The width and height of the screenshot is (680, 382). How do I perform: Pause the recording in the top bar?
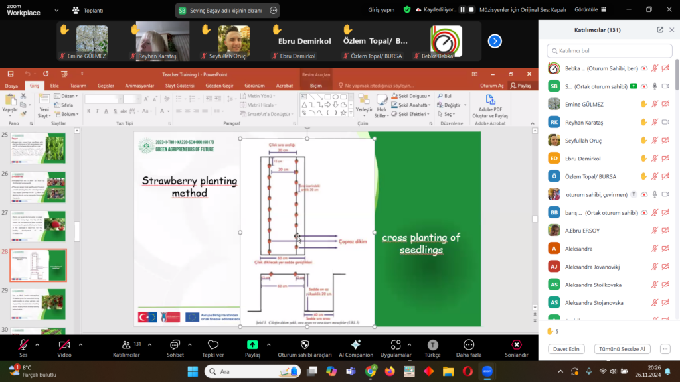pyautogui.click(x=463, y=10)
